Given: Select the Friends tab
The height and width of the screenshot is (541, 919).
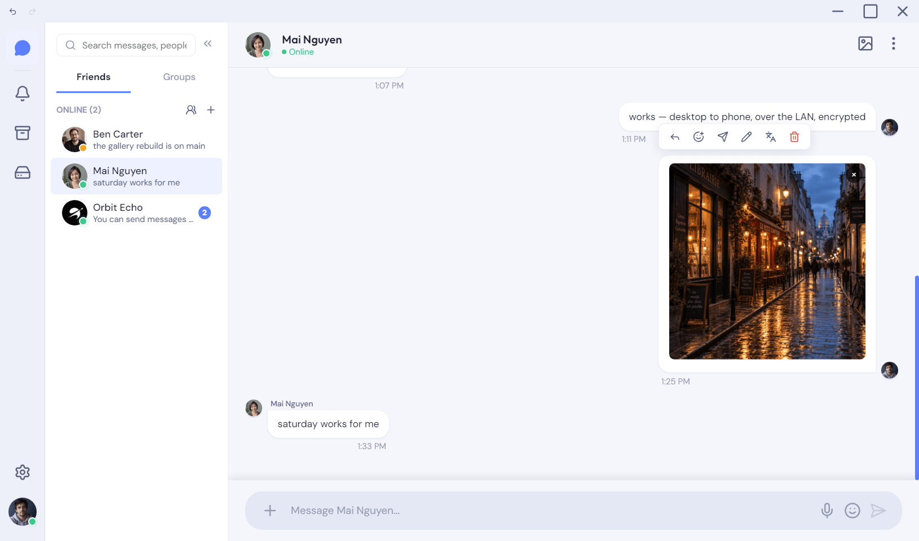Looking at the screenshot, I should (94, 77).
